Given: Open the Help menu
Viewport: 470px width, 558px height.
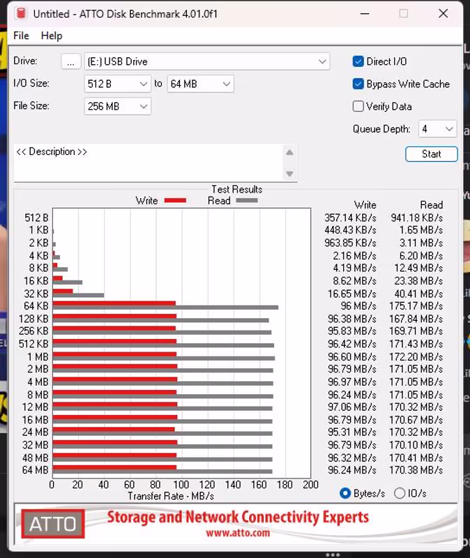Looking at the screenshot, I should (x=52, y=36).
